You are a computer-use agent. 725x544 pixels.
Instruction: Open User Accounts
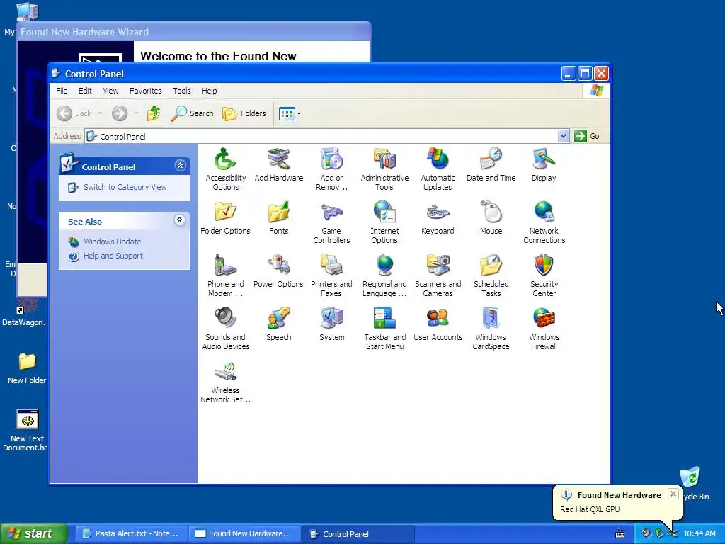[438, 324]
